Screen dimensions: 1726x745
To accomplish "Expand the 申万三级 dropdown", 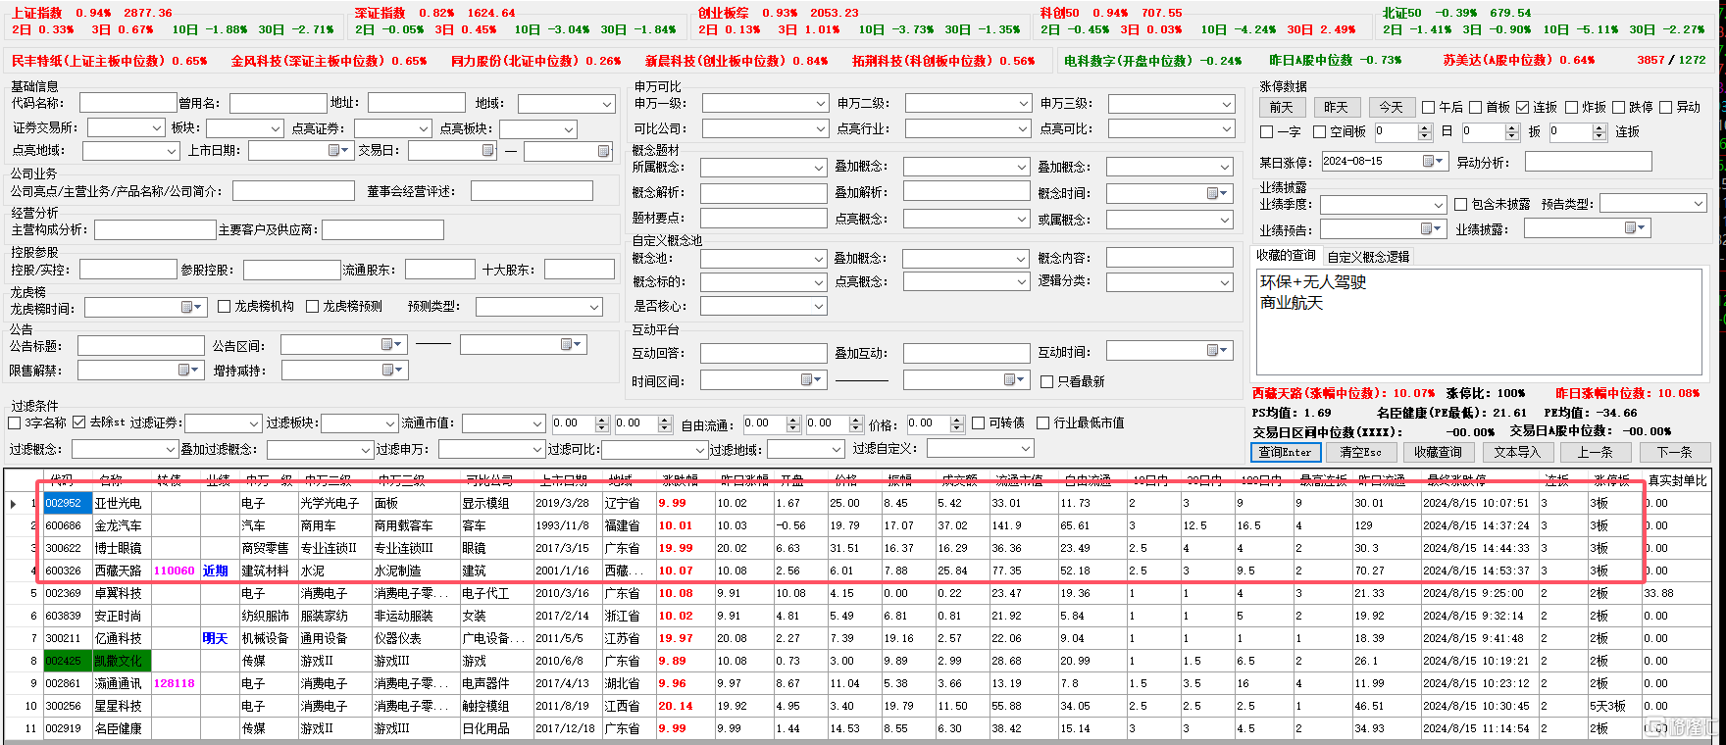I will pyautogui.click(x=1226, y=104).
